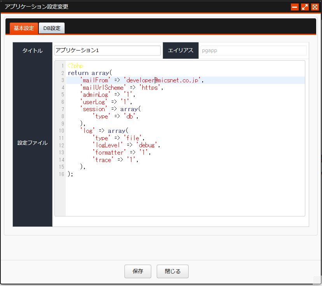This screenshot has height=286, width=322.
Task: Click the エイリアス field showing pgapp
Action: (254, 51)
